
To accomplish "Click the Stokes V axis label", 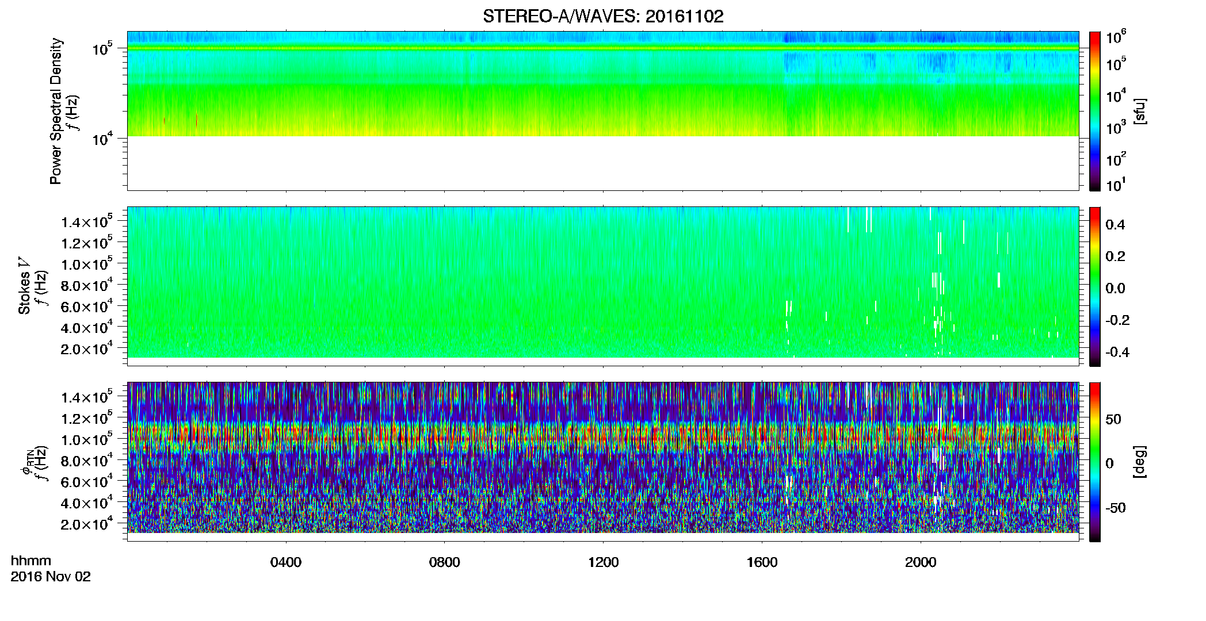I will [25, 286].
